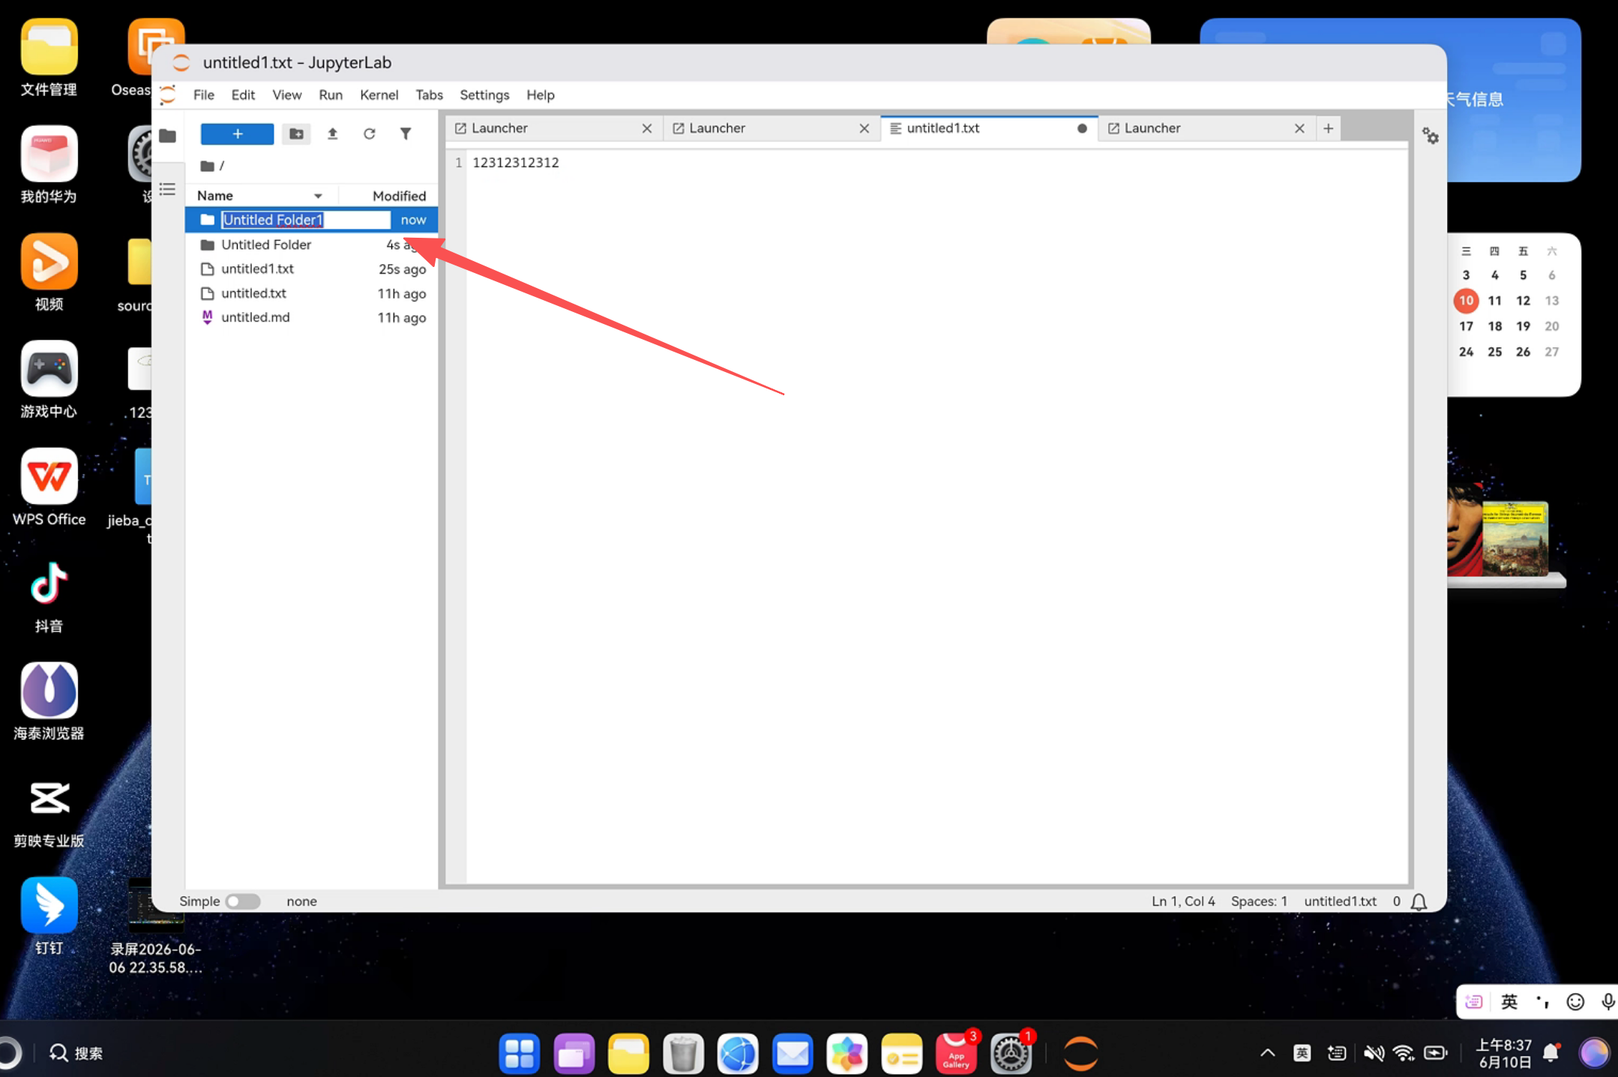Viewport: 1618px width, 1077px height.
Task: Switch to the first Launcher tab
Action: pos(554,128)
